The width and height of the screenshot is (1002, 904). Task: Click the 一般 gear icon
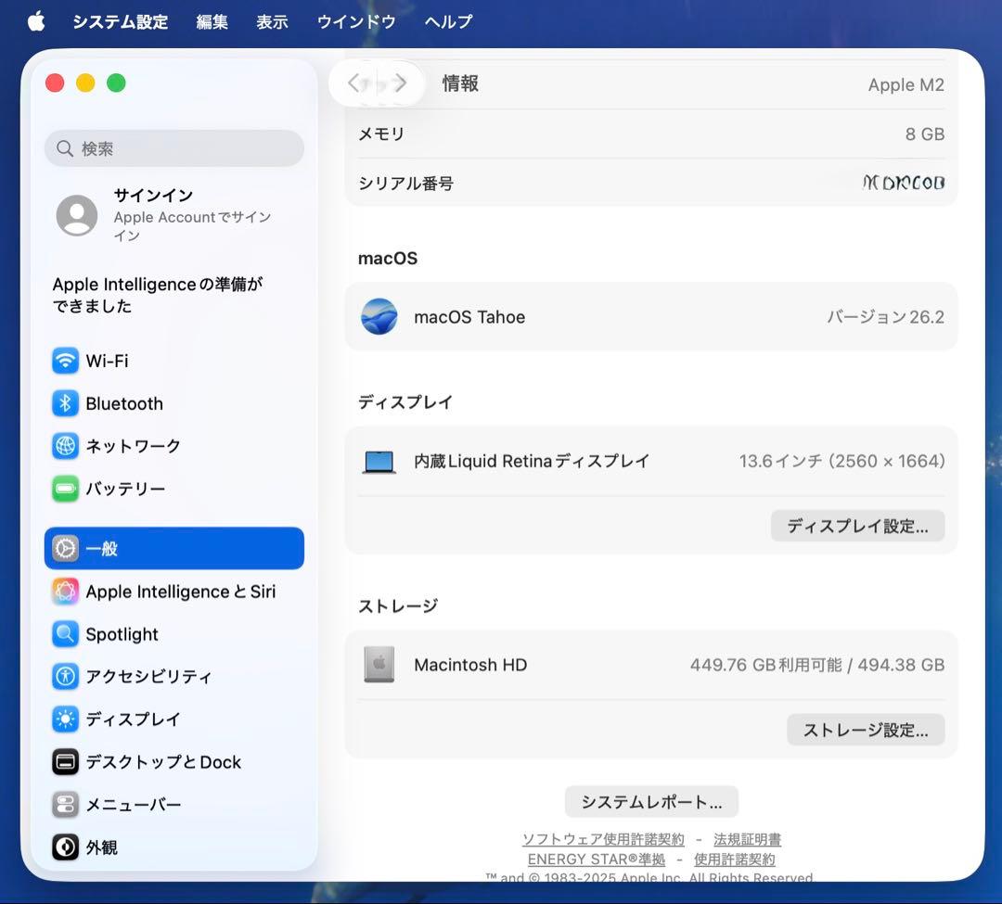pos(65,548)
